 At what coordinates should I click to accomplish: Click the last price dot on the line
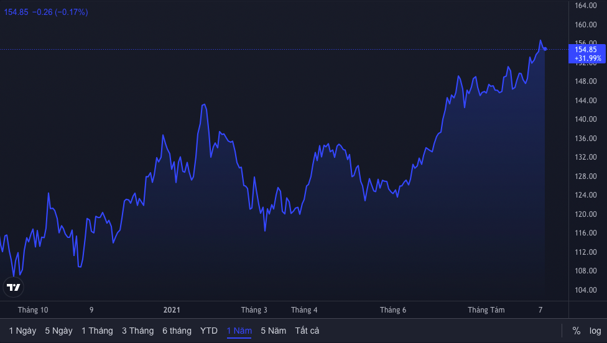pyautogui.click(x=545, y=48)
